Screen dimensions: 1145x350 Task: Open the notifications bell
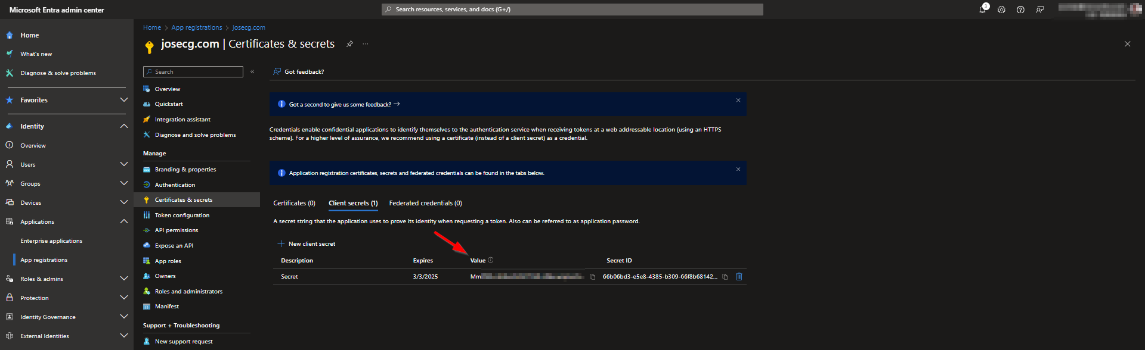(982, 10)
